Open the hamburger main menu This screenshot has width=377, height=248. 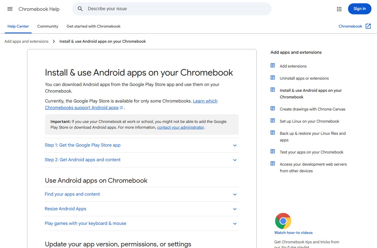click(10, 9)
